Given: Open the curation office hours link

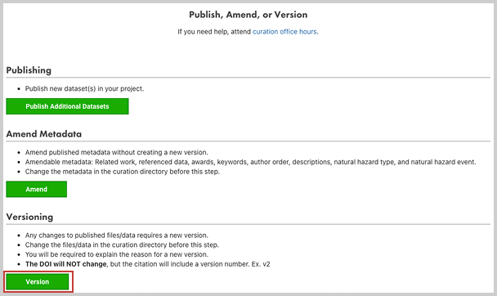Looking at the screenshot, I should pos(284,32).
